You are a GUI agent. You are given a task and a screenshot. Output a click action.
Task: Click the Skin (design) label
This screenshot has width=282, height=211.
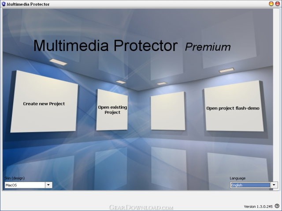click(15, 178)
